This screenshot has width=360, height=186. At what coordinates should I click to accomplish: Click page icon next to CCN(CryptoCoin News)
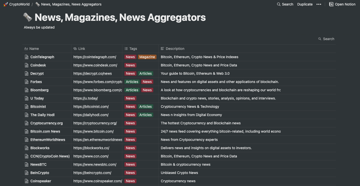27,156
